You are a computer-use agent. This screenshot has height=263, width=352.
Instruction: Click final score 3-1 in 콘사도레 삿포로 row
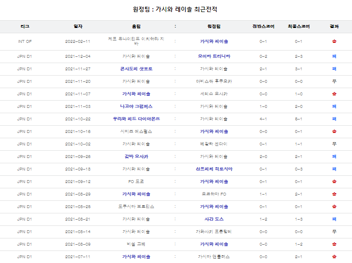pyautogui.click(x=299, y=69)
